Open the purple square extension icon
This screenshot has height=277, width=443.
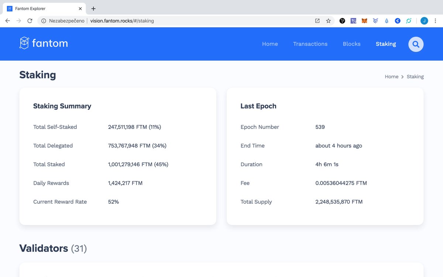353,21
